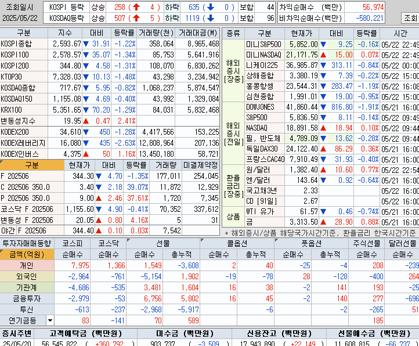This screenshot has height=346, width=419.
Task: Click the 투자자매매동향 header label
Action: [x=27, y=243]
